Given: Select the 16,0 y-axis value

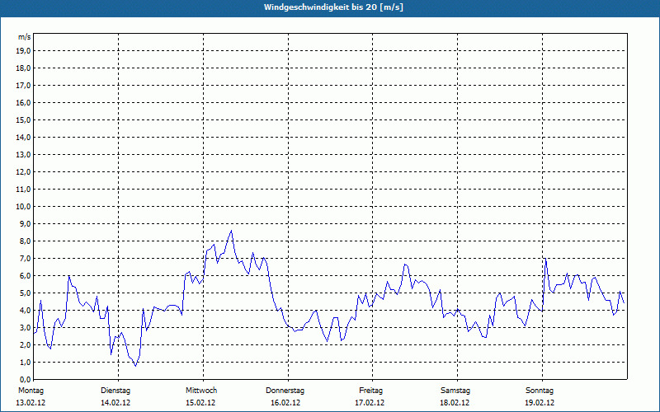Looking at the screenshot, I should click(24, 102).
